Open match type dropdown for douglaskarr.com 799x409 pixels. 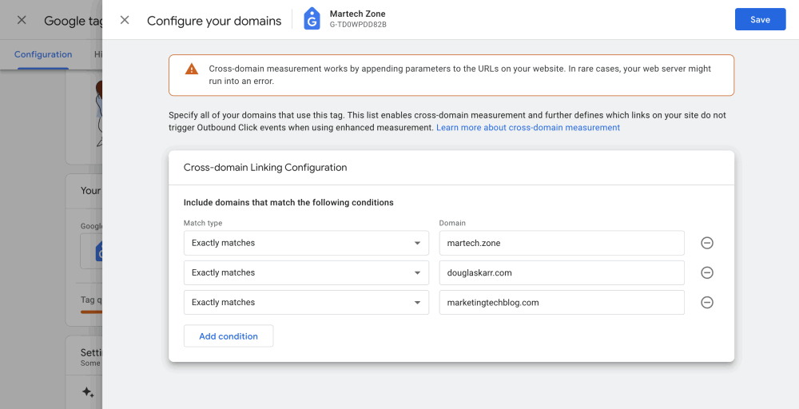coord(306,272)
